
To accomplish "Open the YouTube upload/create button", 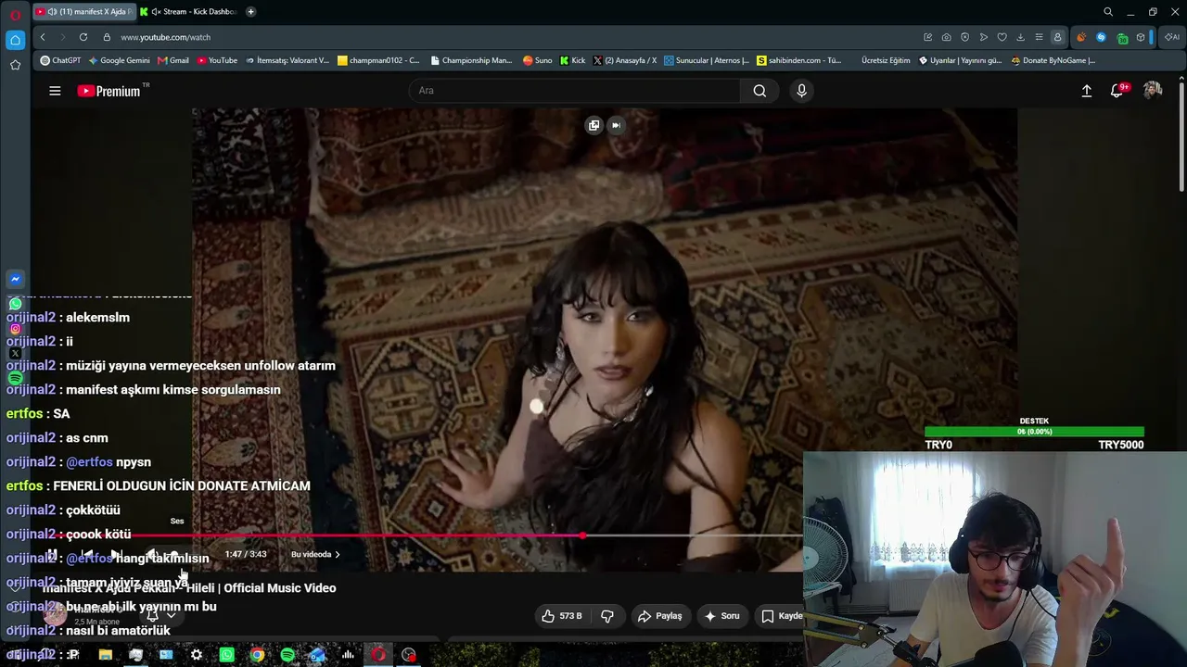I will (1087, 91).
